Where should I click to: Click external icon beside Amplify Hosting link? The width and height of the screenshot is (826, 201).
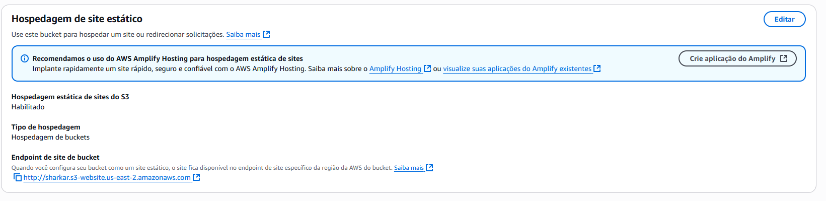[x=427, y=69]
